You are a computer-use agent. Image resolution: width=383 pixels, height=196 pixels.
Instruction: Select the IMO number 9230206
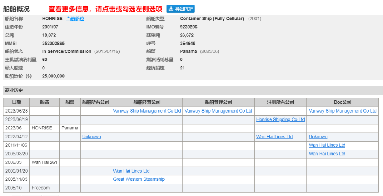(189, 27)
